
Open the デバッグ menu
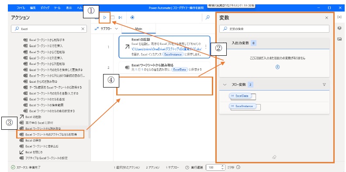(45, 8)
